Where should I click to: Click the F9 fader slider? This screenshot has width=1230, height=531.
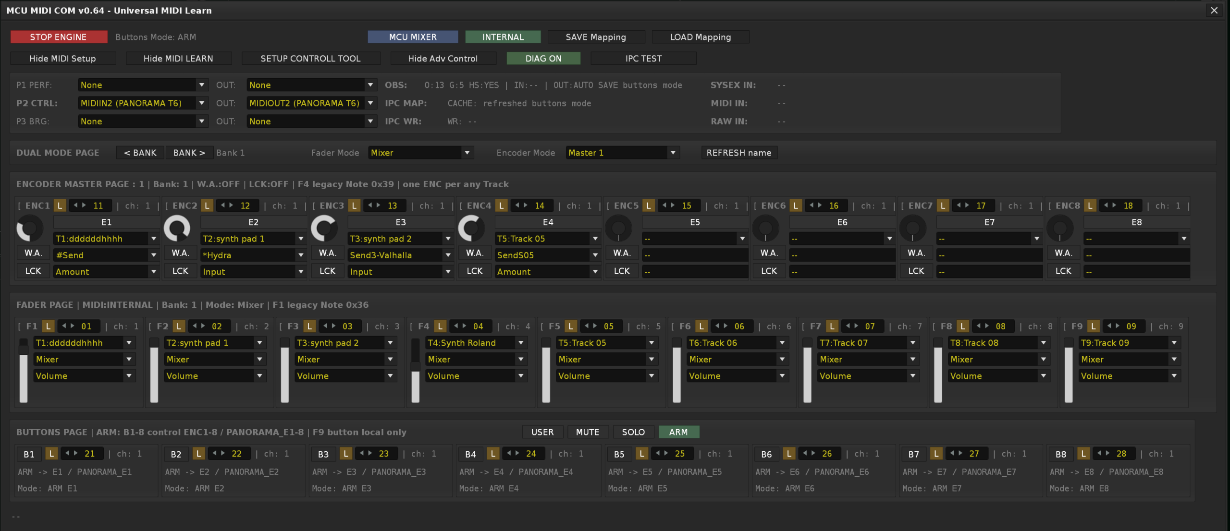coord(1069,370)
